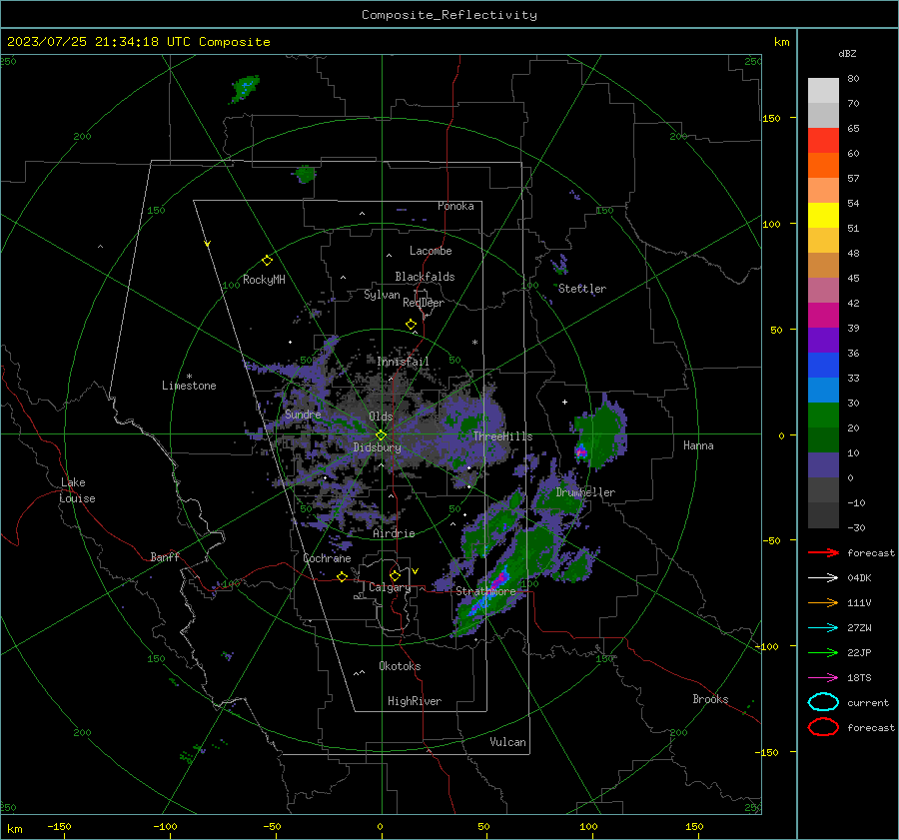Viewport: 899px width, 840px height.
Task: Click the Limestone label
Action: tap(189, 386)
